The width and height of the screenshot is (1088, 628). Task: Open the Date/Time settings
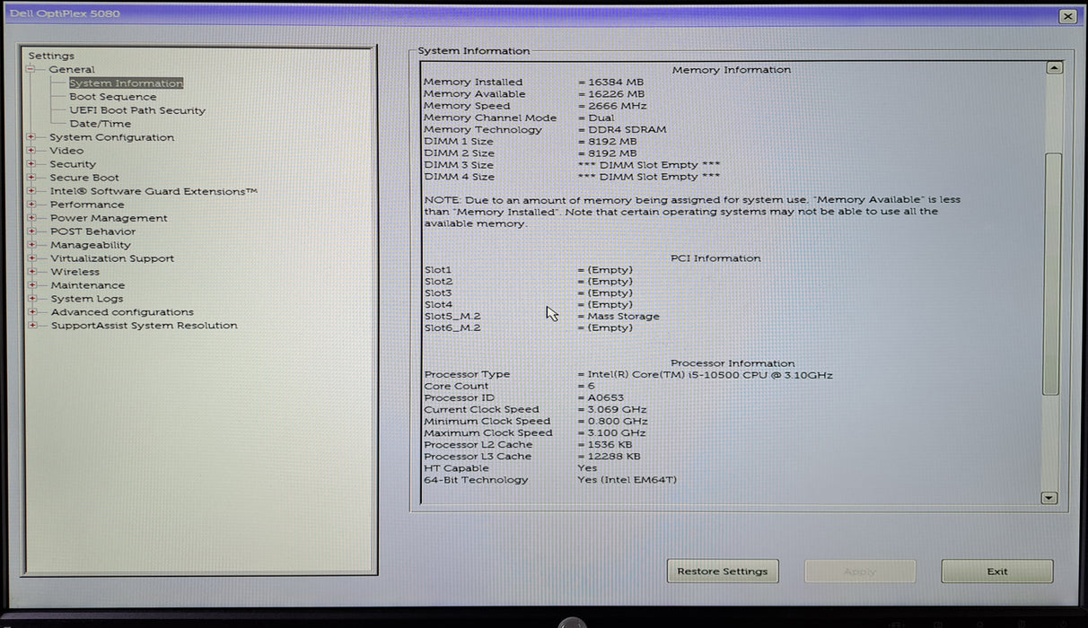coord(101,124)
